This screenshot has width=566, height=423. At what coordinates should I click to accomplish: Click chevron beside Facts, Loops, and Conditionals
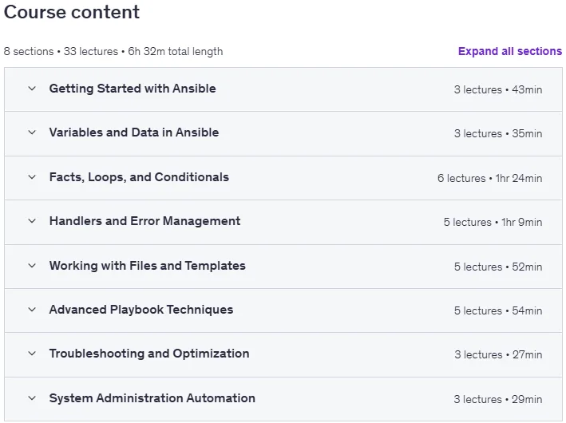32,177
